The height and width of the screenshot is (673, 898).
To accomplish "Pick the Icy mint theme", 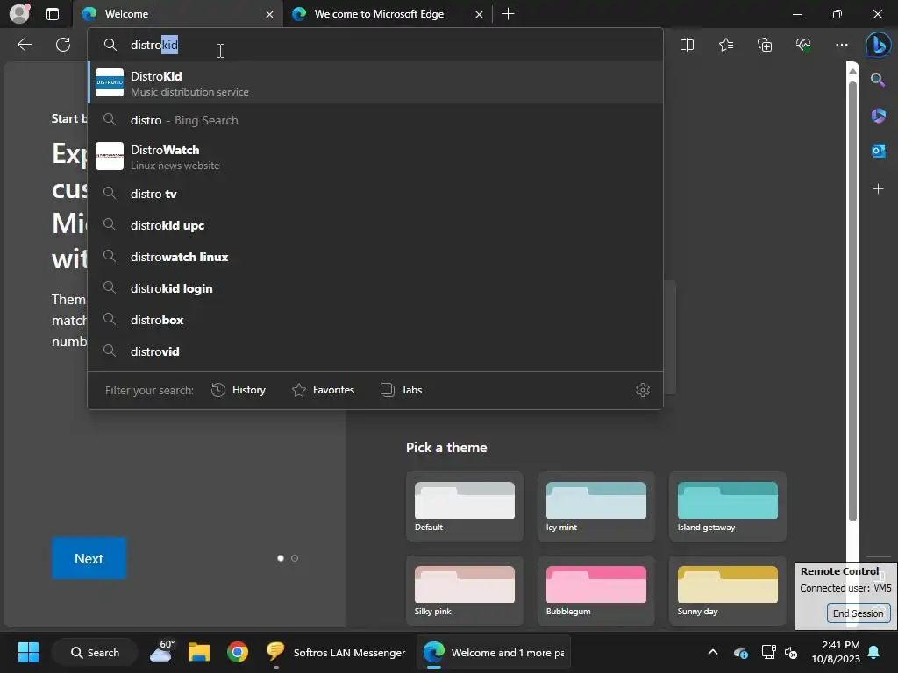I will tap(596, 507).
